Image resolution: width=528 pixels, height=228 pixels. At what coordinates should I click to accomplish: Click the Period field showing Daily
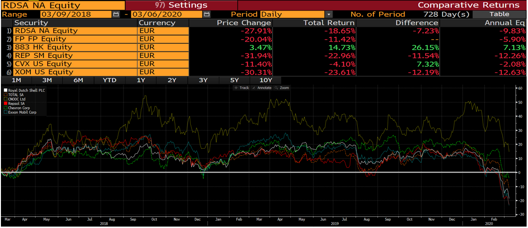292,14
